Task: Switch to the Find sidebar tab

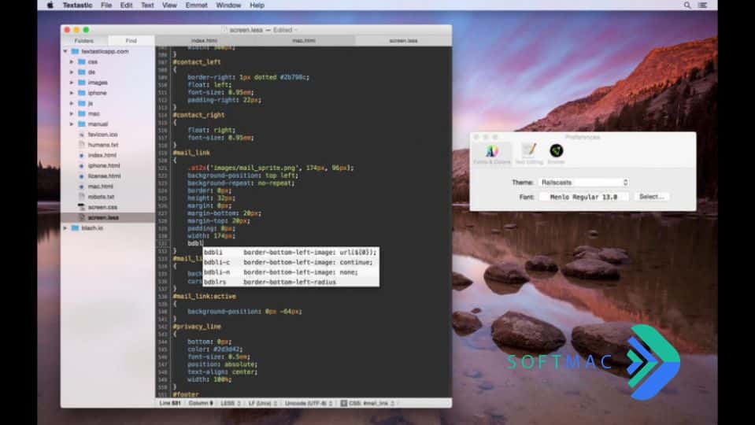Action: (131, 41)
